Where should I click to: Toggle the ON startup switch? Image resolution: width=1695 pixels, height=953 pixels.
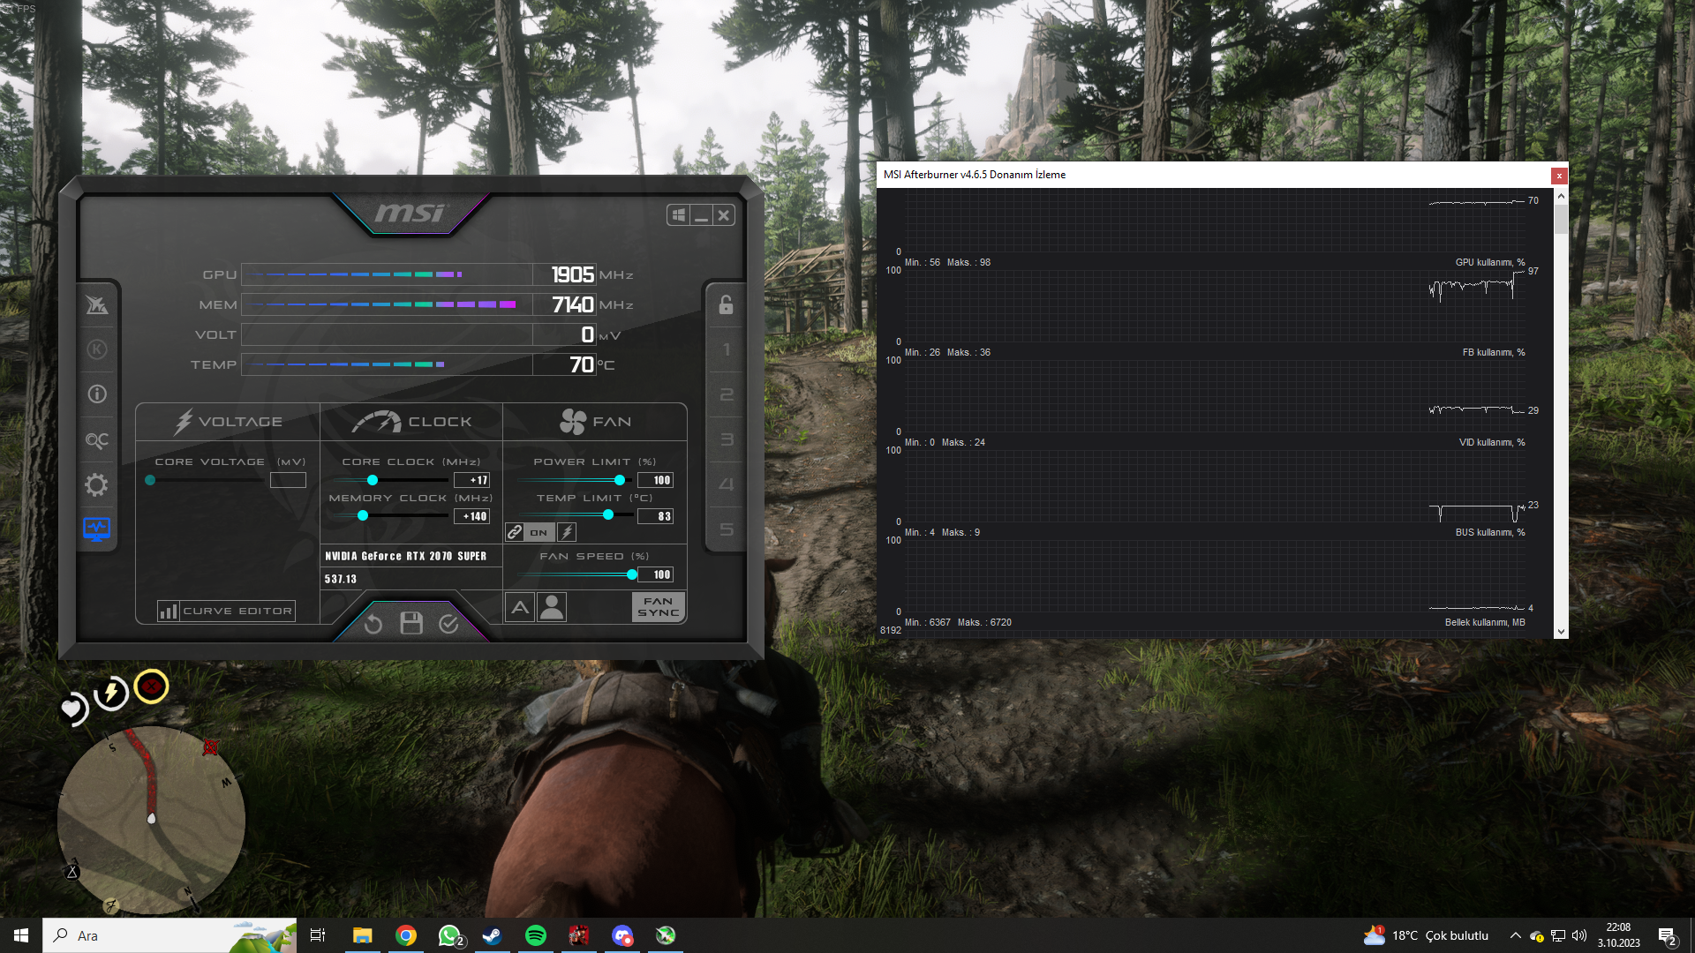539,532
